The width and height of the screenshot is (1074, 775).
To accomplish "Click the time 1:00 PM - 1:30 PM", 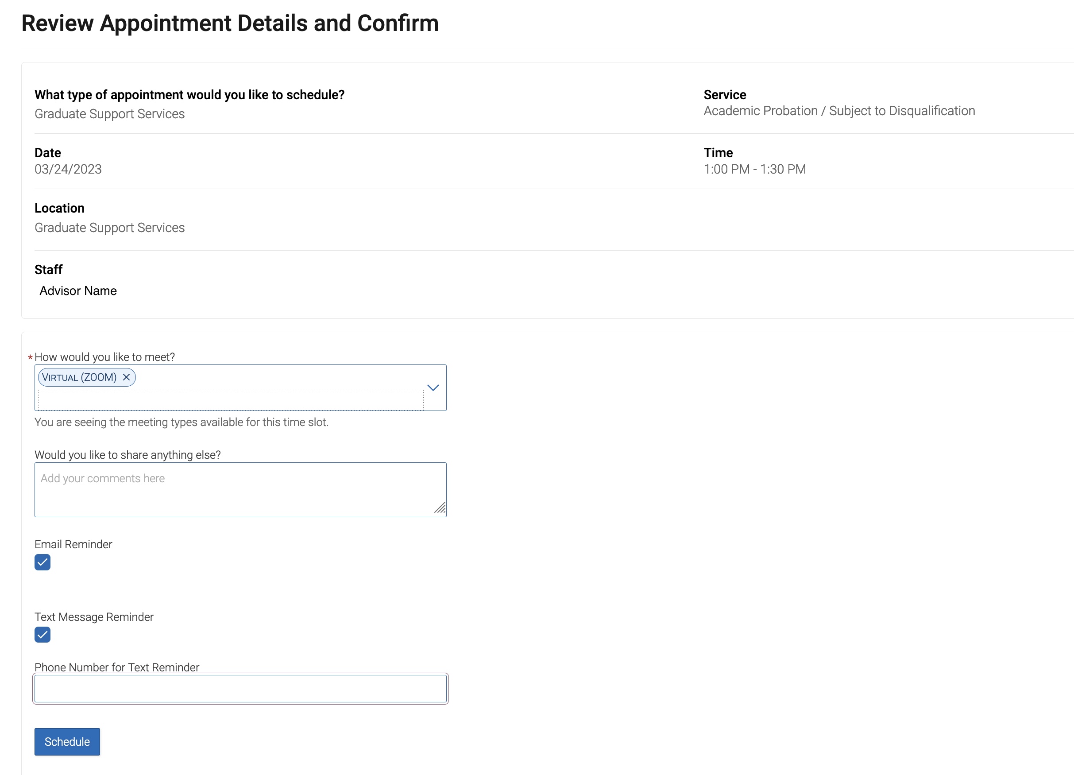I will (x=755, y=169).
